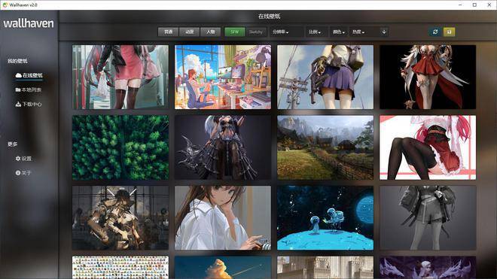
Task: Open the red dress on black background wallpaper
Action: [428, 77]
